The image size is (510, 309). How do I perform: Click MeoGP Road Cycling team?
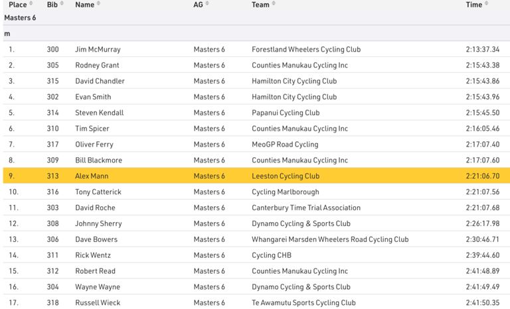tap(285, 145)
